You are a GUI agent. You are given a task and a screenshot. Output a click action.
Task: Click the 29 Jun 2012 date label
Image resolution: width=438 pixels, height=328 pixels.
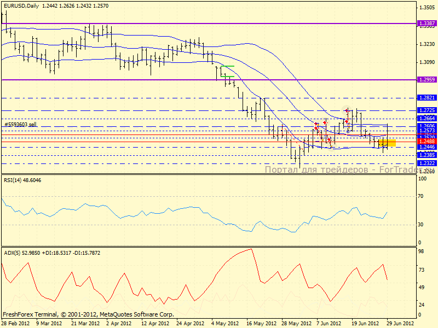(401, 324)
